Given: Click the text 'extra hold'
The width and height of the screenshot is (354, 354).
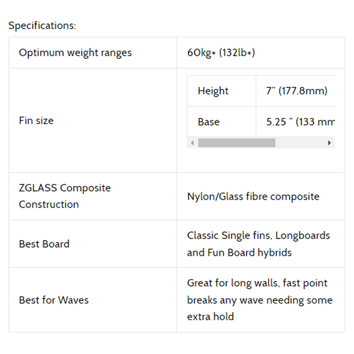Looking at the screenshot, I should (x=210, y=317).
